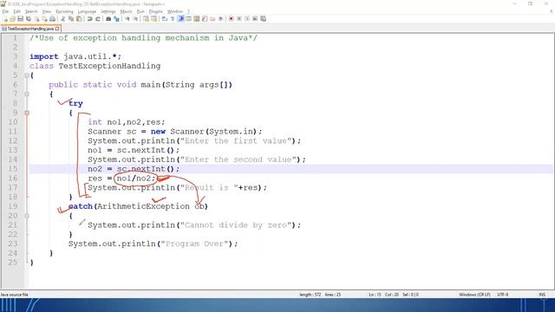The height and width of the screenshot is (312, 555).
Task: Toggle synchronized vertical scrolling
Action: tap(146, 19)
